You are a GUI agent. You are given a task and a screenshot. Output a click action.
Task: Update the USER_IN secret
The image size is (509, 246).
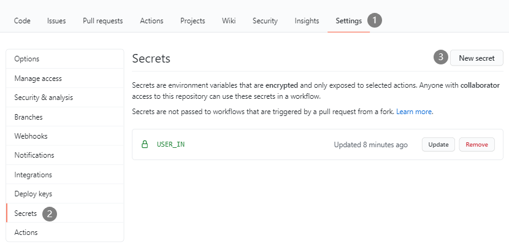click(438, 144)
